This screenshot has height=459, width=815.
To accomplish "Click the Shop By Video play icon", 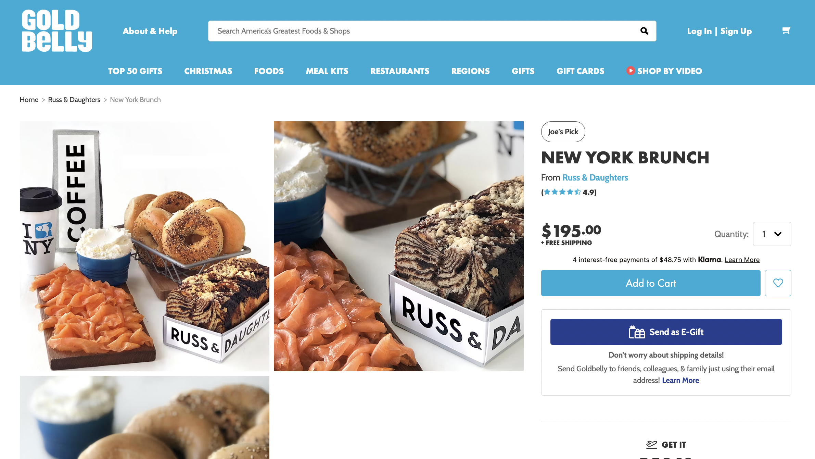I will point(631,71).
